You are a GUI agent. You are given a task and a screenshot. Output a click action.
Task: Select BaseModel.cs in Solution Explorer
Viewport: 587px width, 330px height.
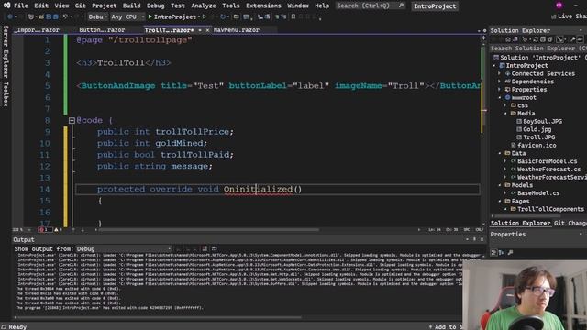(x=538, y=193)
